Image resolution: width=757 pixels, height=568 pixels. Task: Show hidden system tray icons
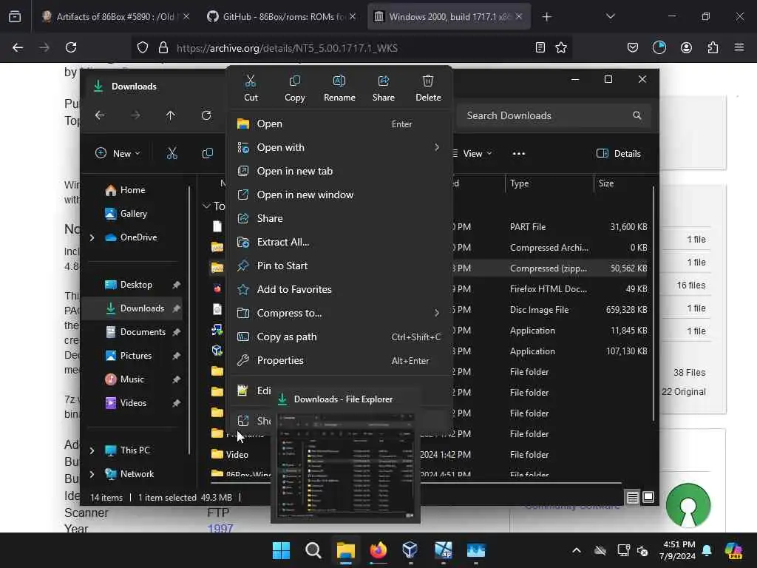577,550
